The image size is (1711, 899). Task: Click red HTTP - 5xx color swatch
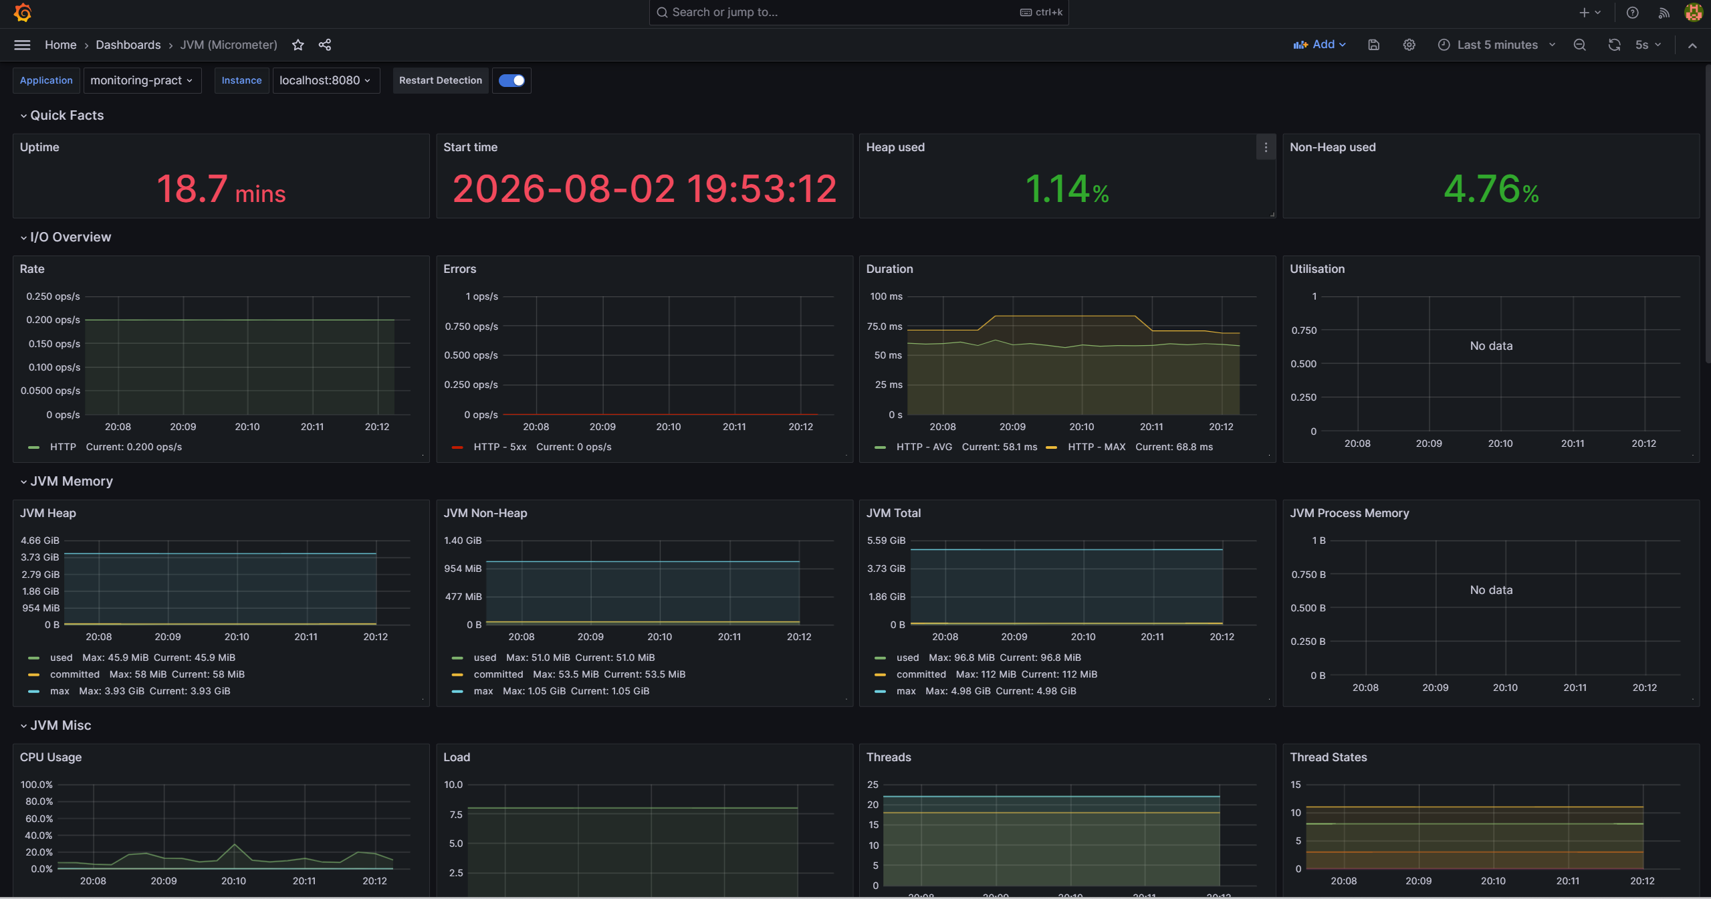tap(457, 447)
